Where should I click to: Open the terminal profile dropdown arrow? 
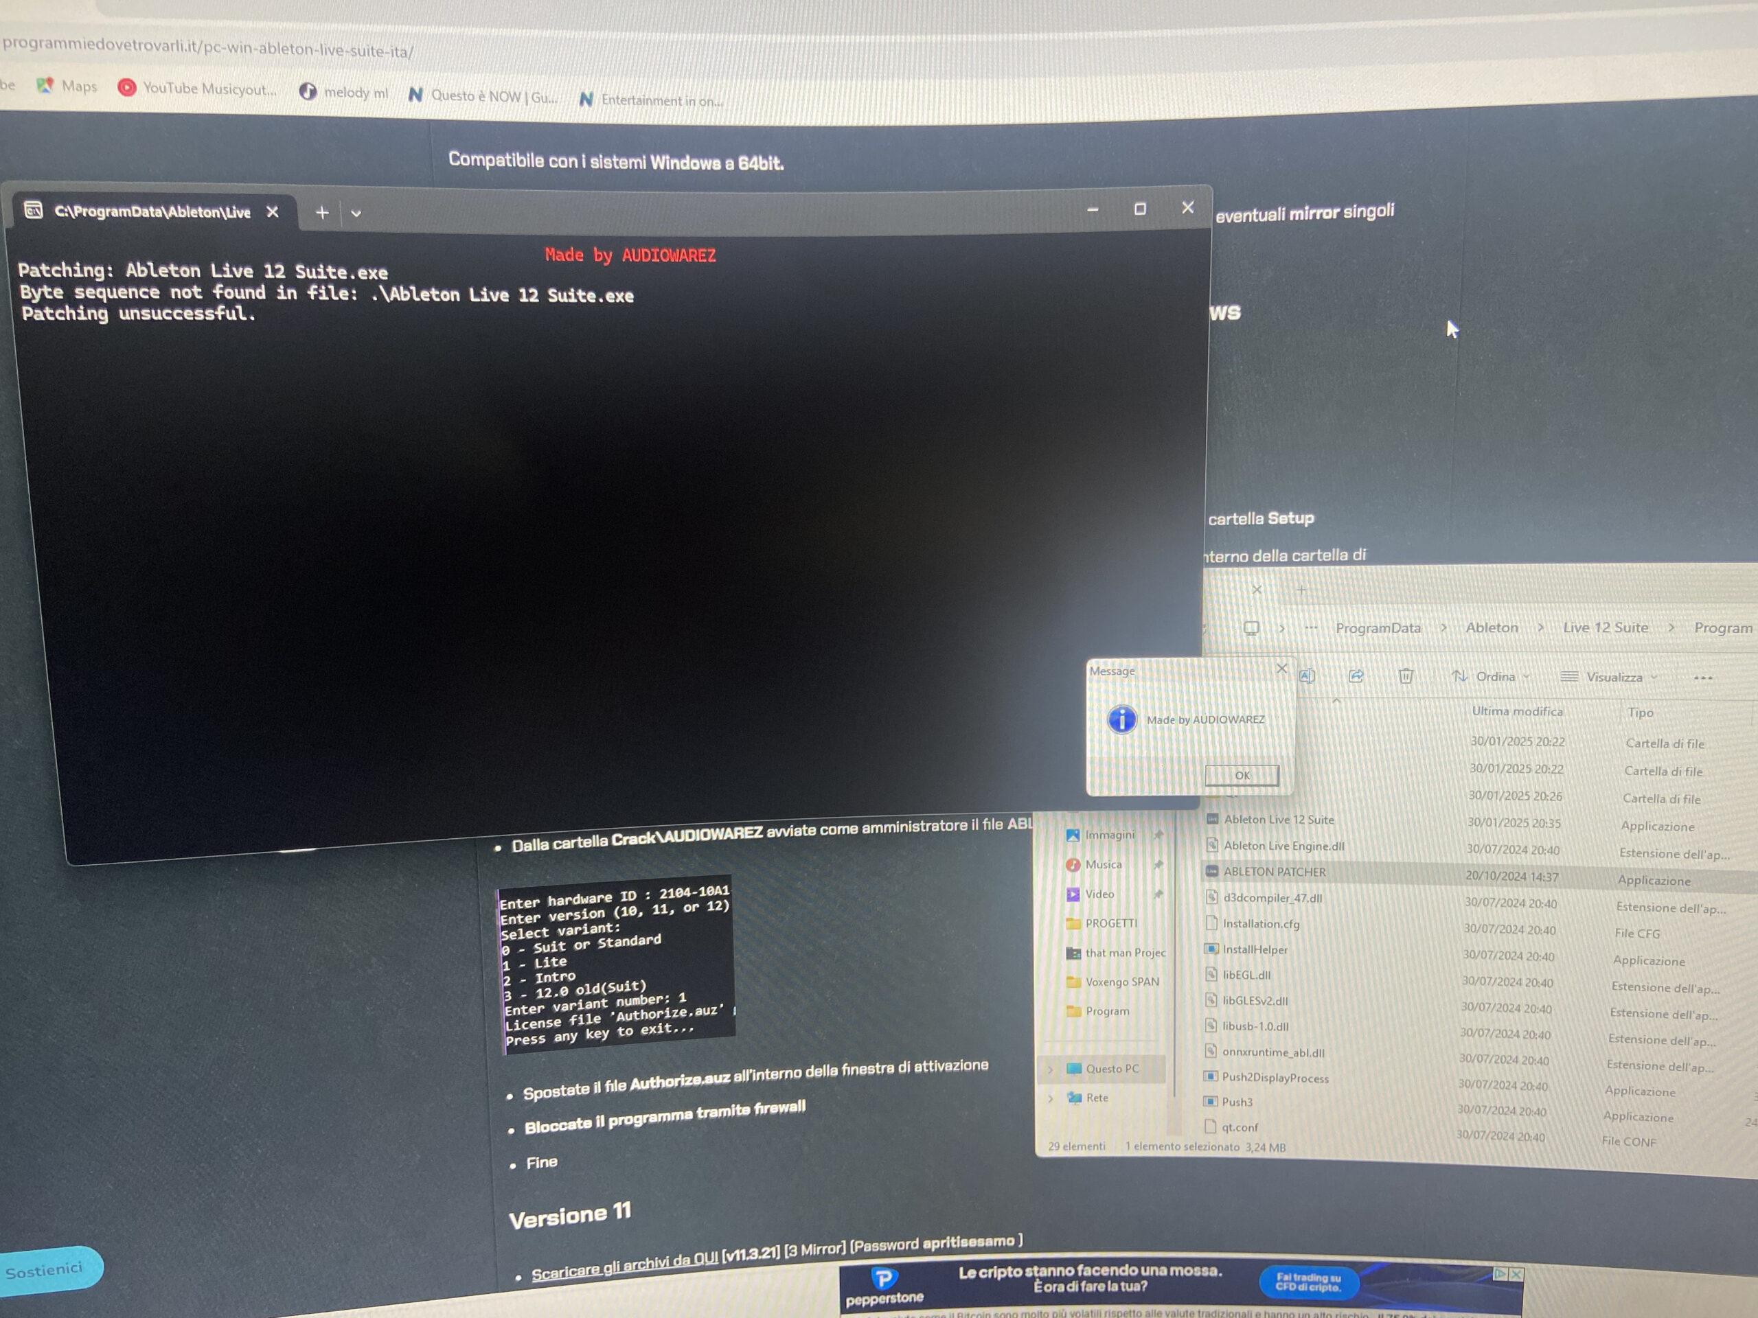click(x=356, y=213)
